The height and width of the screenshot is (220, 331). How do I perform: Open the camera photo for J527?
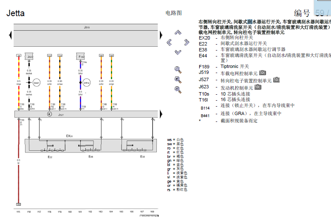[276, 80]
